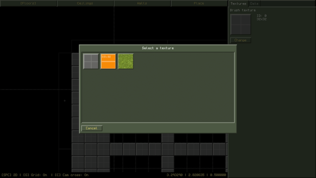Viewport: 316px width, 178px height.
Task: Switch to the Walls tab
Action: click(x=142, y=3)
